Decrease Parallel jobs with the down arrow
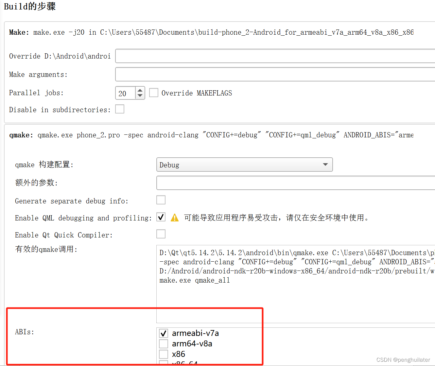435x366 pixels. tap(140, 96)
